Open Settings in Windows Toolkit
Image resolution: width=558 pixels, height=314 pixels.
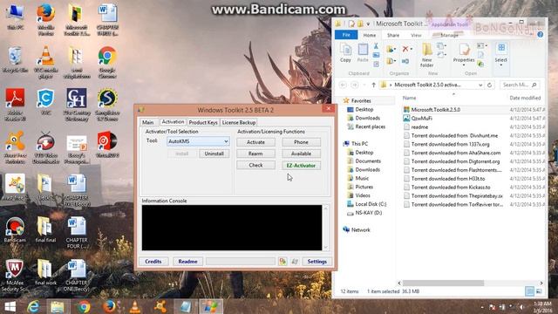(x=316, y=262)
